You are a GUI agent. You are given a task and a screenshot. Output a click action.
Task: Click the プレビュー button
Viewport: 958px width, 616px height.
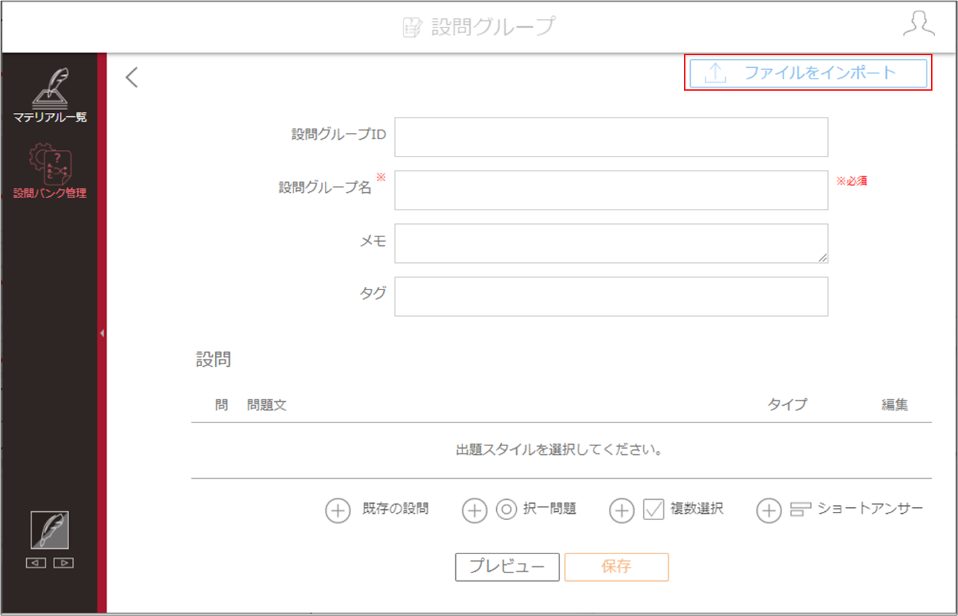508,567
